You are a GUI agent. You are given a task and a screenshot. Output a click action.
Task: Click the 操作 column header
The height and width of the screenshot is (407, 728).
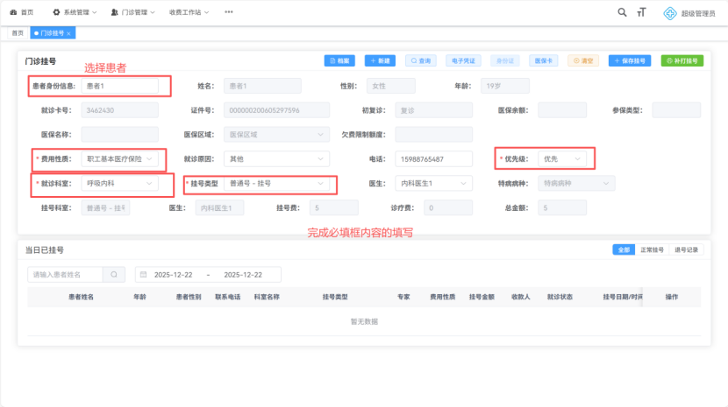[671, 297]
